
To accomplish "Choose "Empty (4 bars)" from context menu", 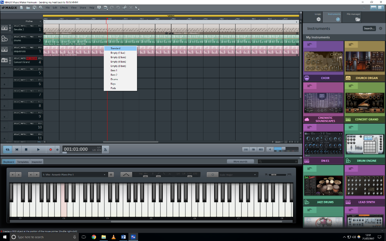I will coord(118,61).
